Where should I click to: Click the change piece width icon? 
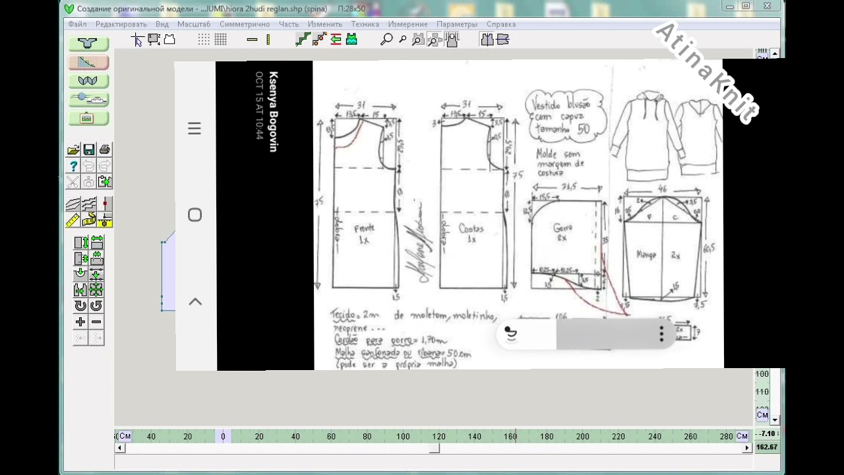tap(96, 243)
